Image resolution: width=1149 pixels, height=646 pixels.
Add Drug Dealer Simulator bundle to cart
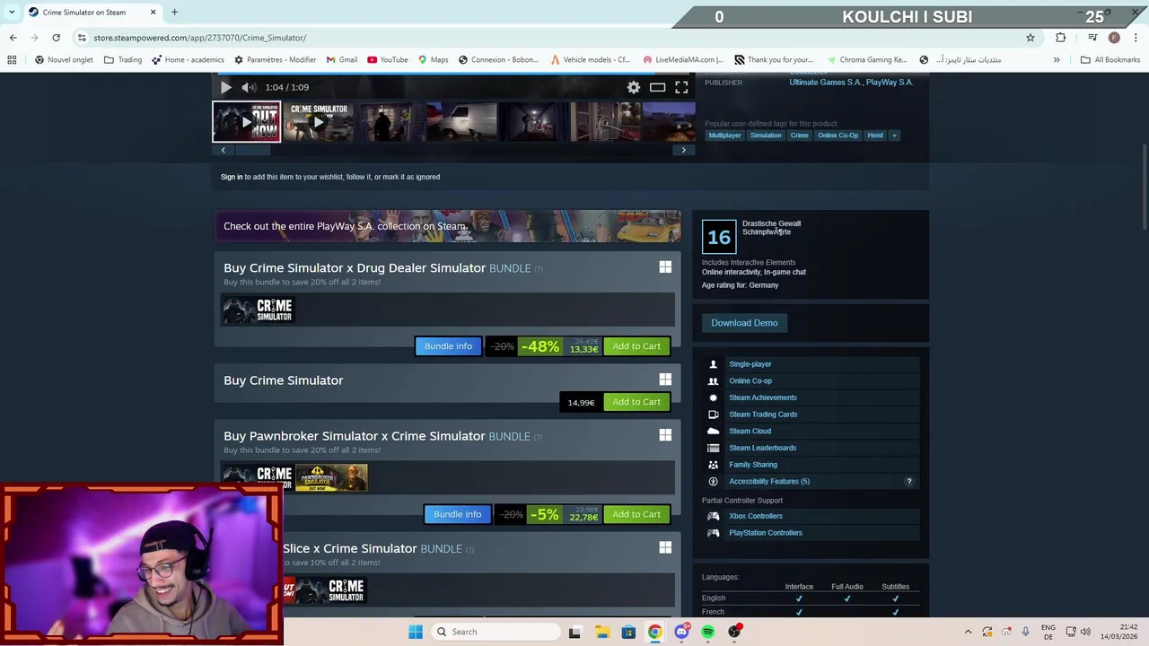coord(636,346)
